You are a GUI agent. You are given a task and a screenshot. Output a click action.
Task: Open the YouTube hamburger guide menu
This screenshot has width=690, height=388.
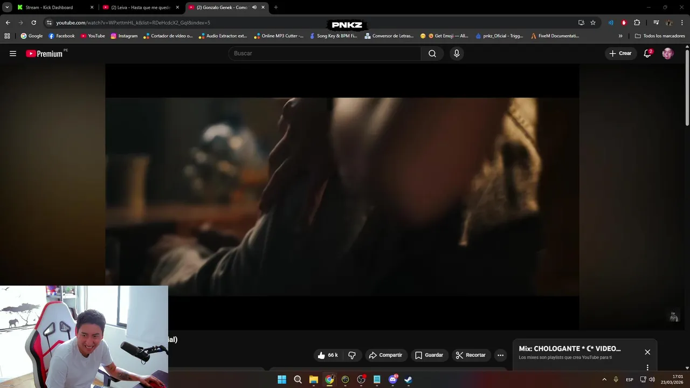tap(13, 53)
